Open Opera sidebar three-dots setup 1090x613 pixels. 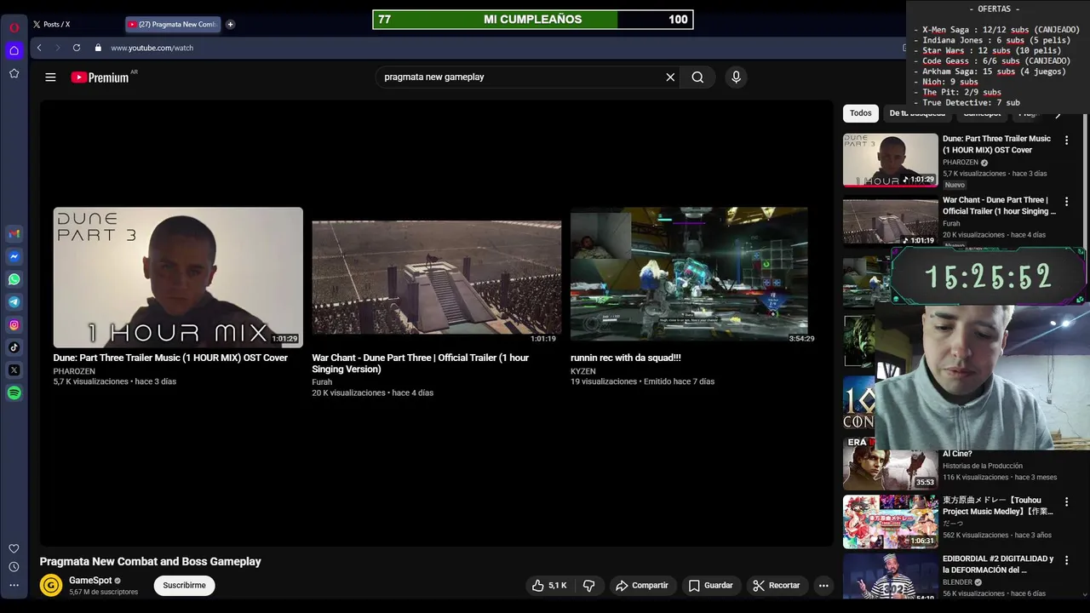click(x=14, y=585)
